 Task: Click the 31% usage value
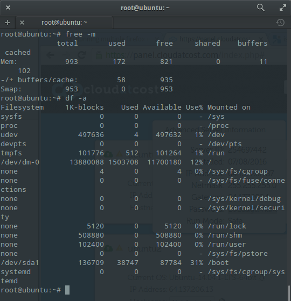pos(197,263)
